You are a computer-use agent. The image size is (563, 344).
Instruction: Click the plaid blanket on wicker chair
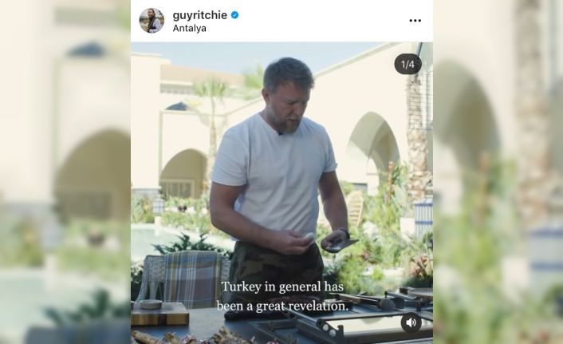pos(192,279)
